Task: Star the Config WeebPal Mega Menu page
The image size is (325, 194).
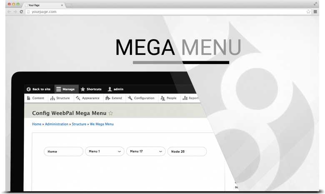Action: (x=110, y=113)
